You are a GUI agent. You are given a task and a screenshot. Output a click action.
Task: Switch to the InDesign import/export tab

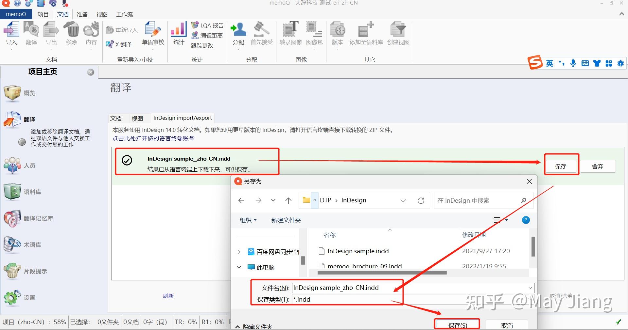click(182, 118)
